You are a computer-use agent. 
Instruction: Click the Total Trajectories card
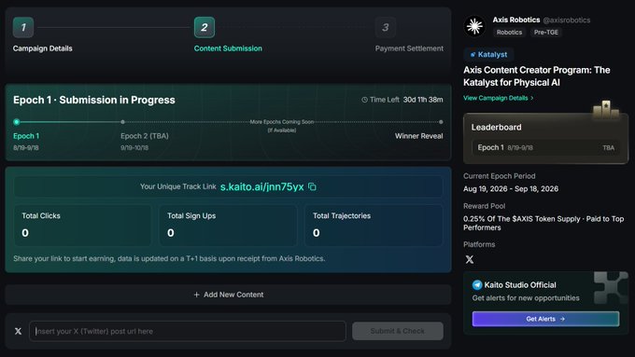[374, 226]
